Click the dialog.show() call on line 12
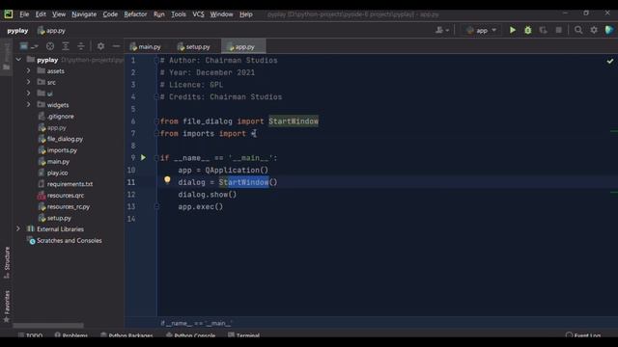The image size is (618, 347). [x=208, y=195]
